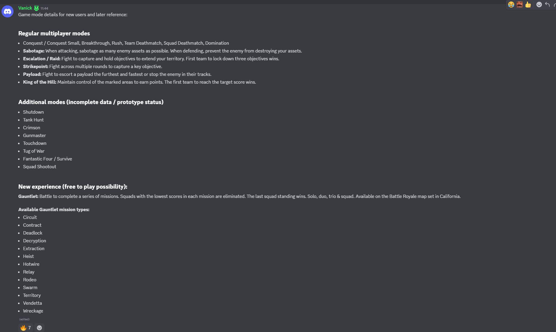
Task: Click the Additional modes prototype status heading
Action: (x=91, y=102)
